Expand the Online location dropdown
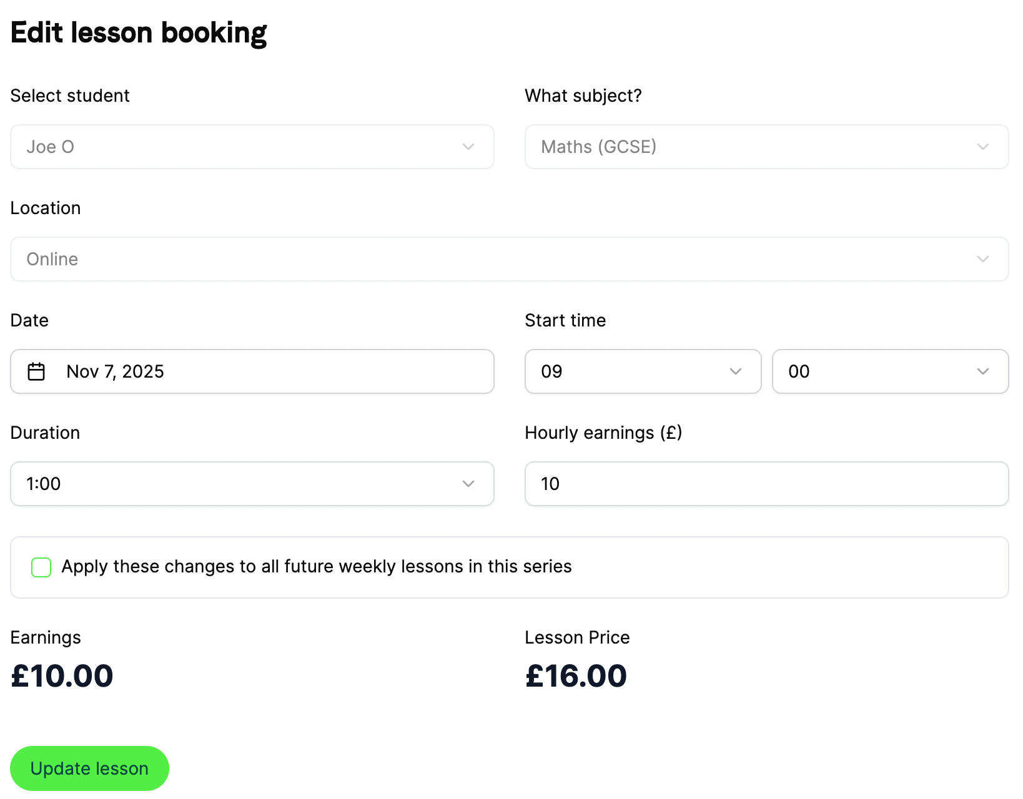 [x=510, y=259]
